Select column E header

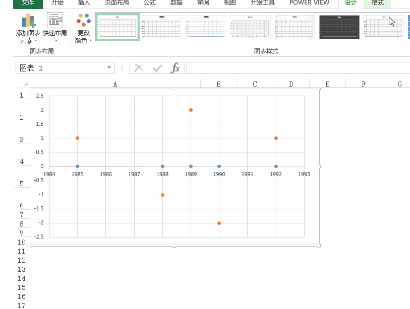327,84
